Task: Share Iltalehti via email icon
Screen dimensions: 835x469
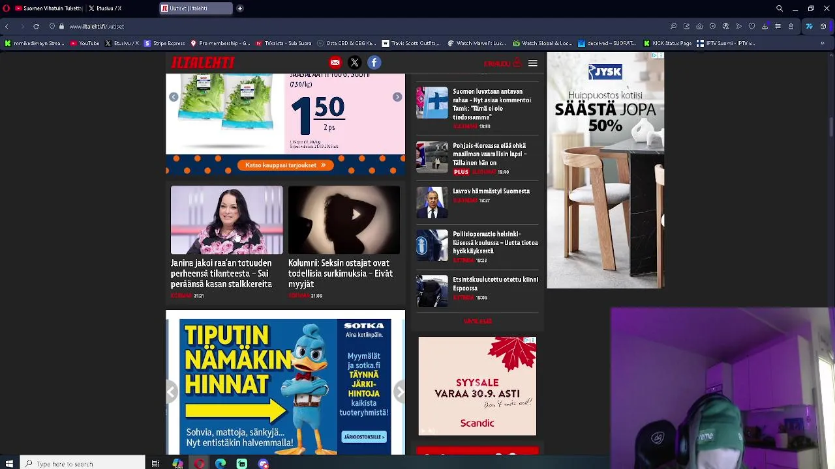Action: (335, 63)
